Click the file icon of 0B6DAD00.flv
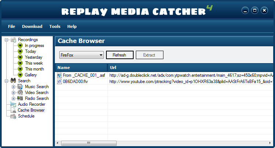Screen dimensions: 275x148 59,82
